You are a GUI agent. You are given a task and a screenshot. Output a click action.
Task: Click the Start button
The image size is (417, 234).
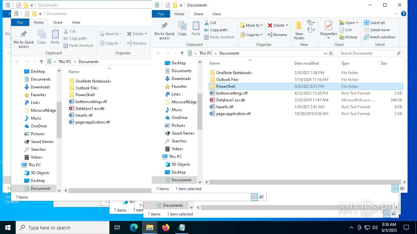point(8,227)
